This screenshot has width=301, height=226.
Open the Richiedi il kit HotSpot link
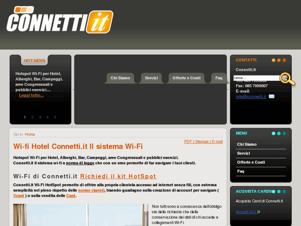point(118,176)
